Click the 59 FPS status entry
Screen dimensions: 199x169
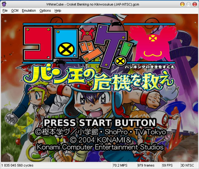tap(167, 165)
